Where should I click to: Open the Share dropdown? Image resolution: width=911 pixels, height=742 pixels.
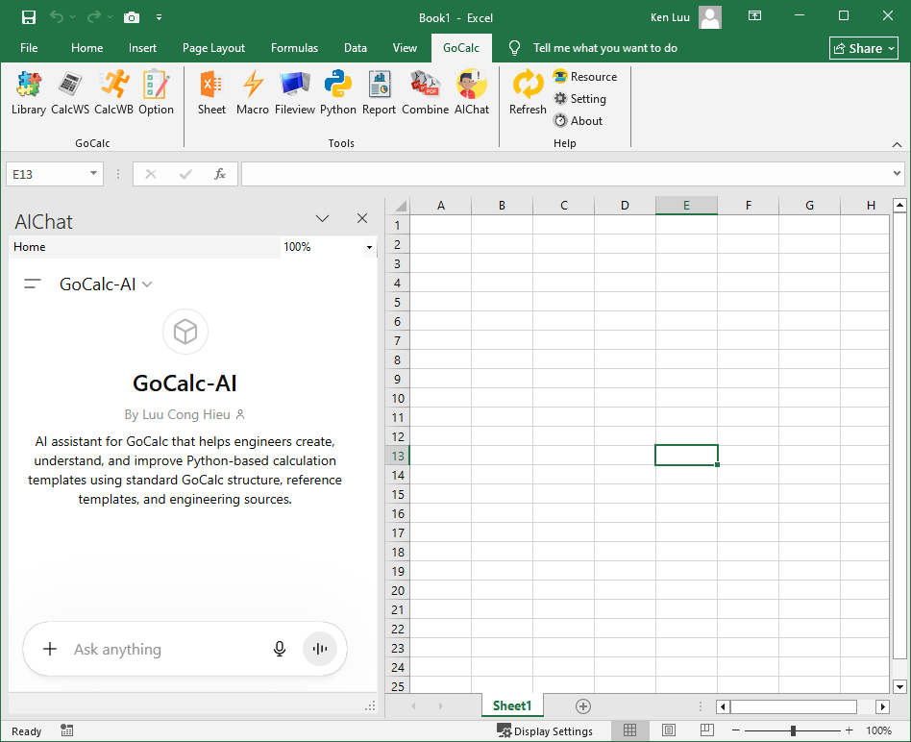[864, 48]
